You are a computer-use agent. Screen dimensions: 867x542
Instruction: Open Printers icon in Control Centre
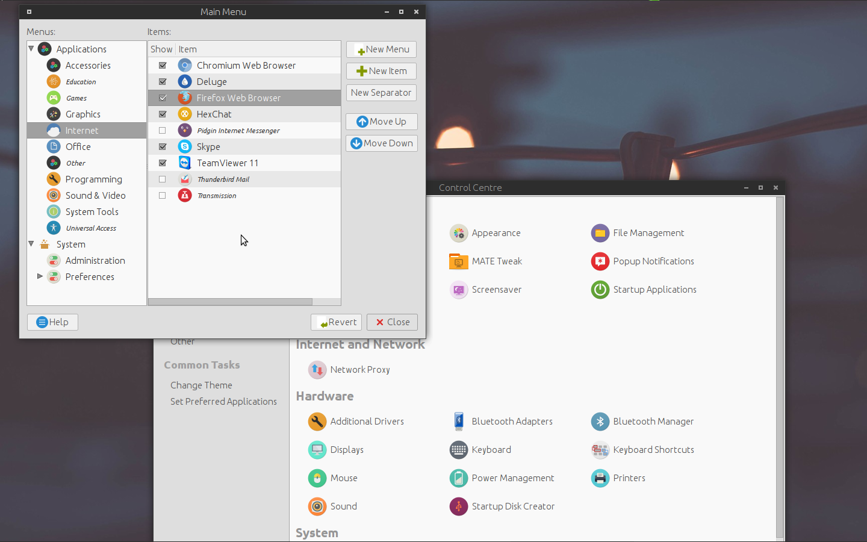click(600, 478)
